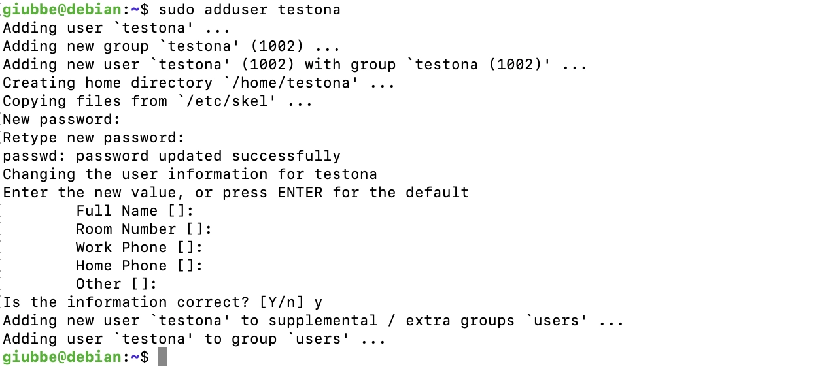Click 'press ENTER for the default' text
The height and width of the screenshot is (371, 828).
[x=346, y=193]
